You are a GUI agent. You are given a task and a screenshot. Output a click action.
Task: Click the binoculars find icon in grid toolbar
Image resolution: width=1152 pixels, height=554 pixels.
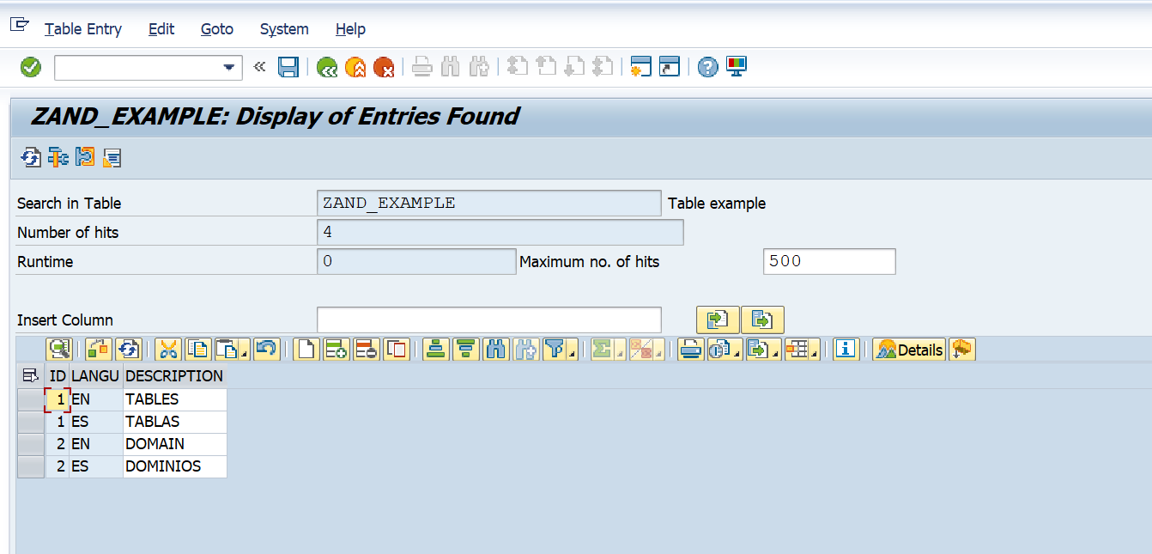tap(496, 349)
